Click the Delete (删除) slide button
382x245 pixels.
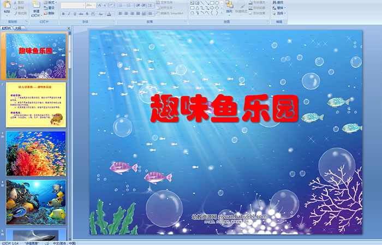click(49, 13)
